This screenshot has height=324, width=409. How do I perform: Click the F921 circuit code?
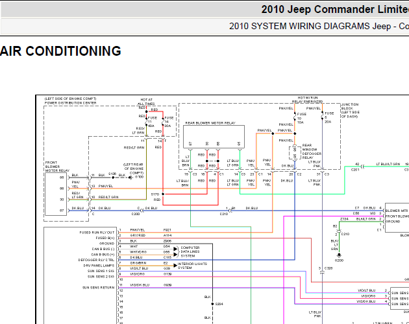(167, 230)
